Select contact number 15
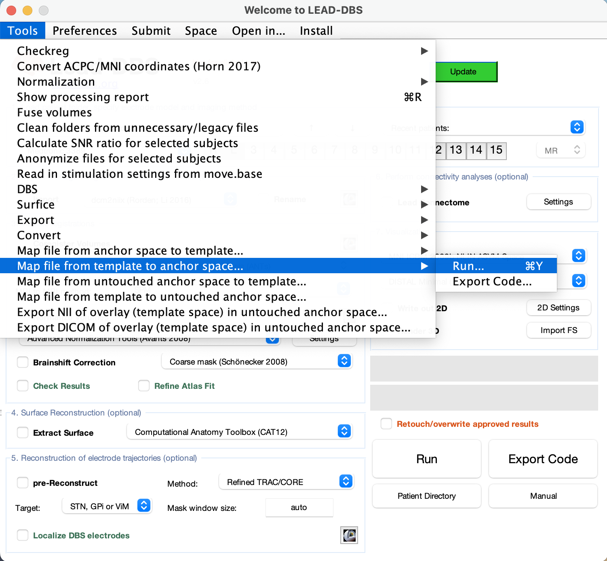This screenshot has width=607, height=561. click(496, 150)
